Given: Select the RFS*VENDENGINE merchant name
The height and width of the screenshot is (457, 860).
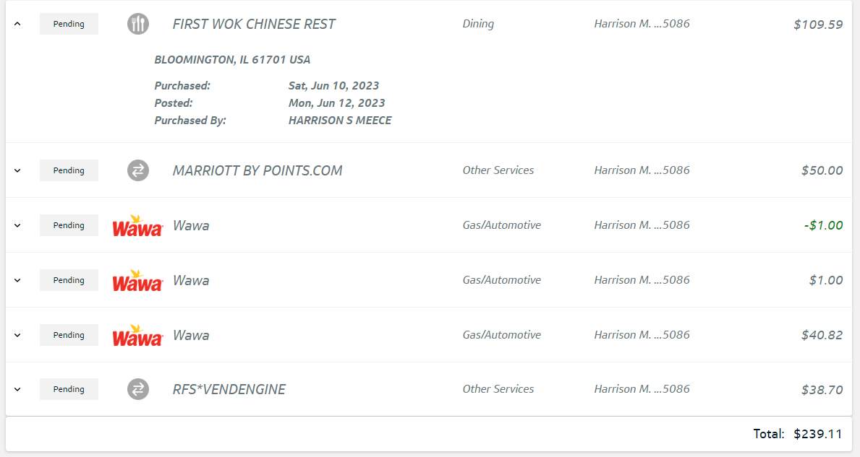Looking at the screenshot, I should 229,389.
